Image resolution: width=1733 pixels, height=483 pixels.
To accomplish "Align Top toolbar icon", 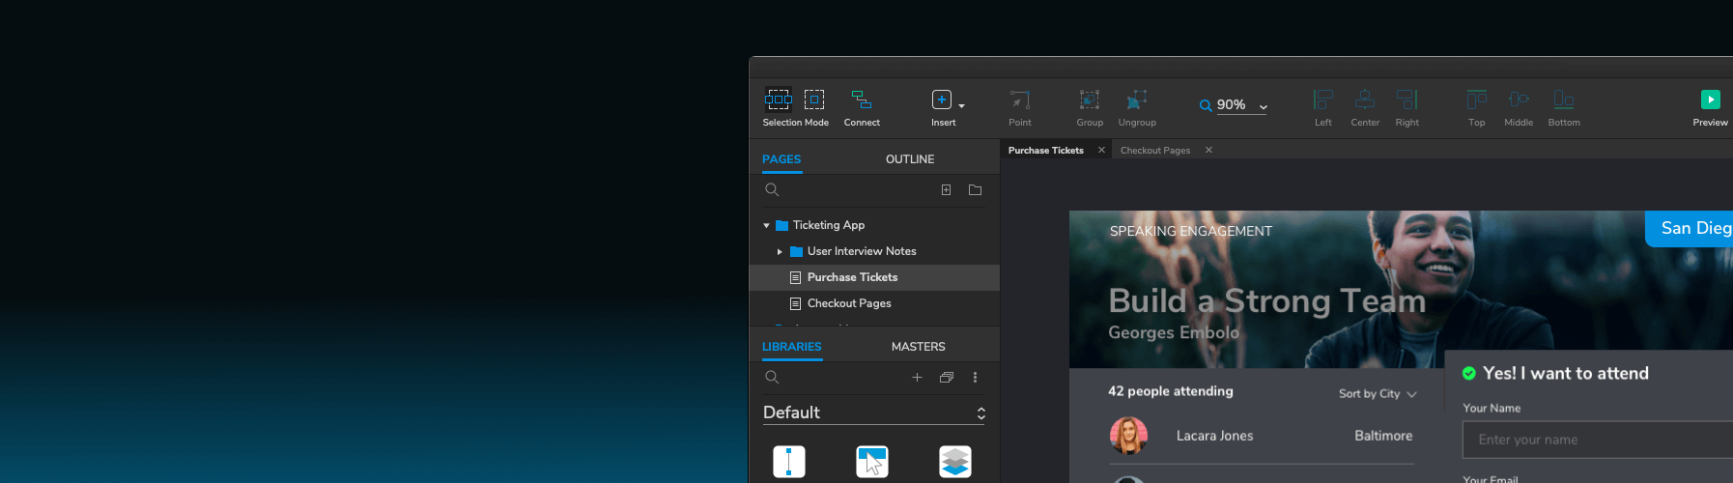I will click(1477, 99).
